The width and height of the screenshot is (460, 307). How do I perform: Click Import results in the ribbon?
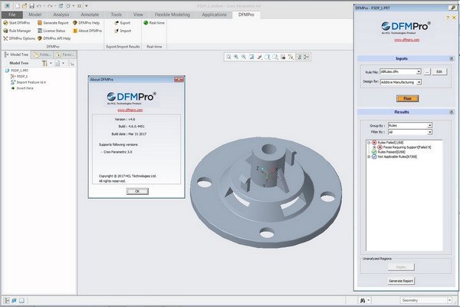pyautogui.click(x=123, y=31)
